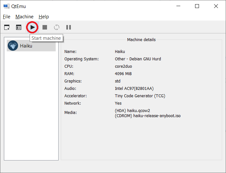Open the File menu
226x173 pixels.
click(x=6, y=17)
